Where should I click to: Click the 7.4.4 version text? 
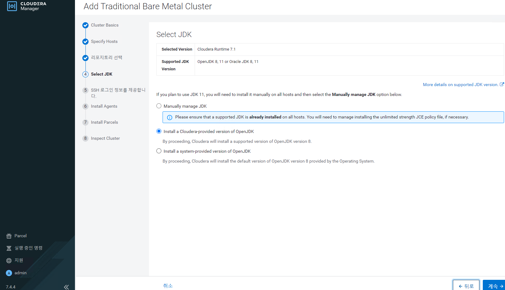[10, 287]
